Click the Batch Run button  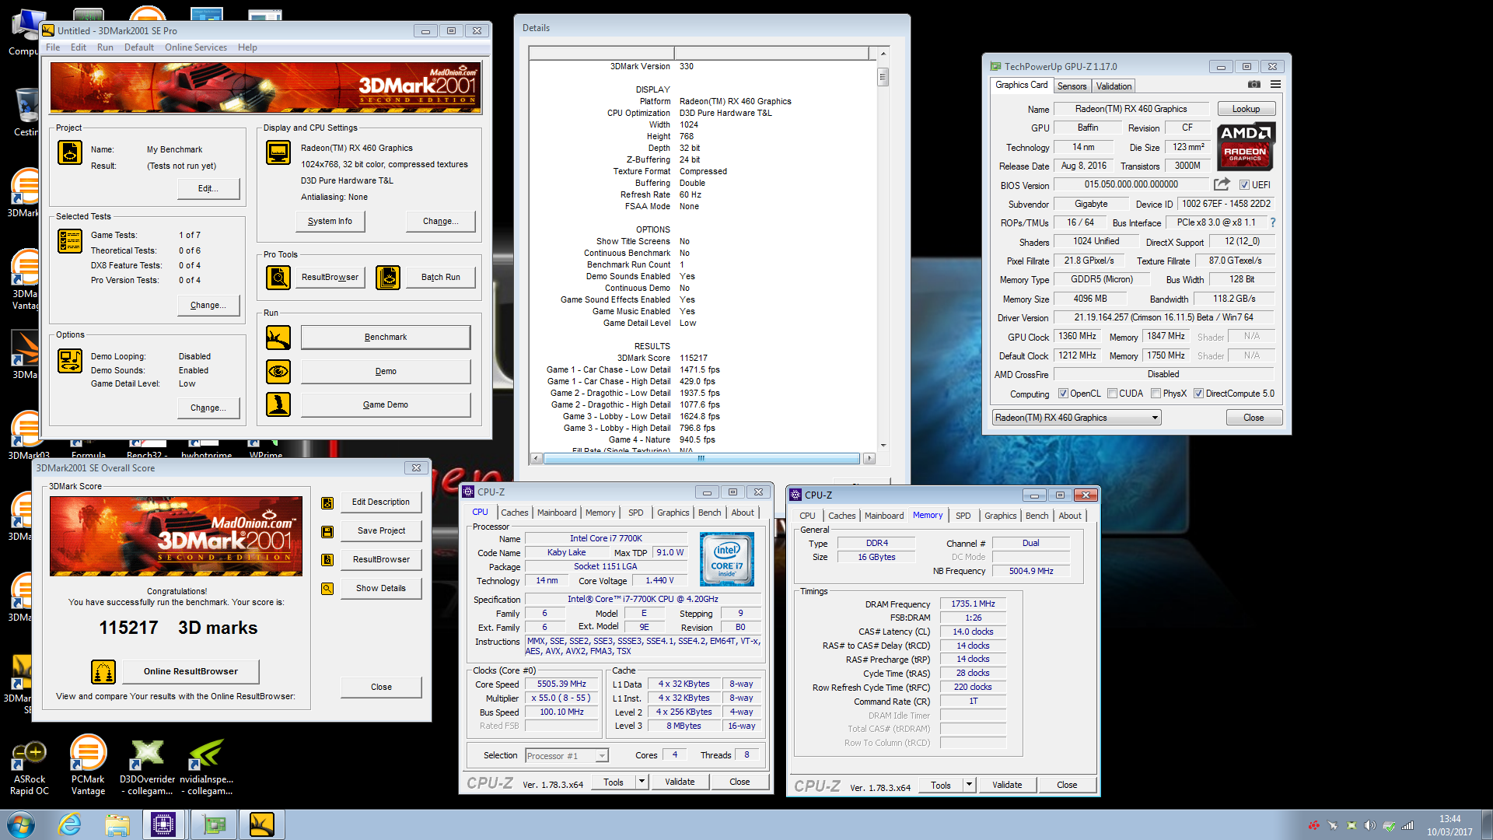coord(440,278)
